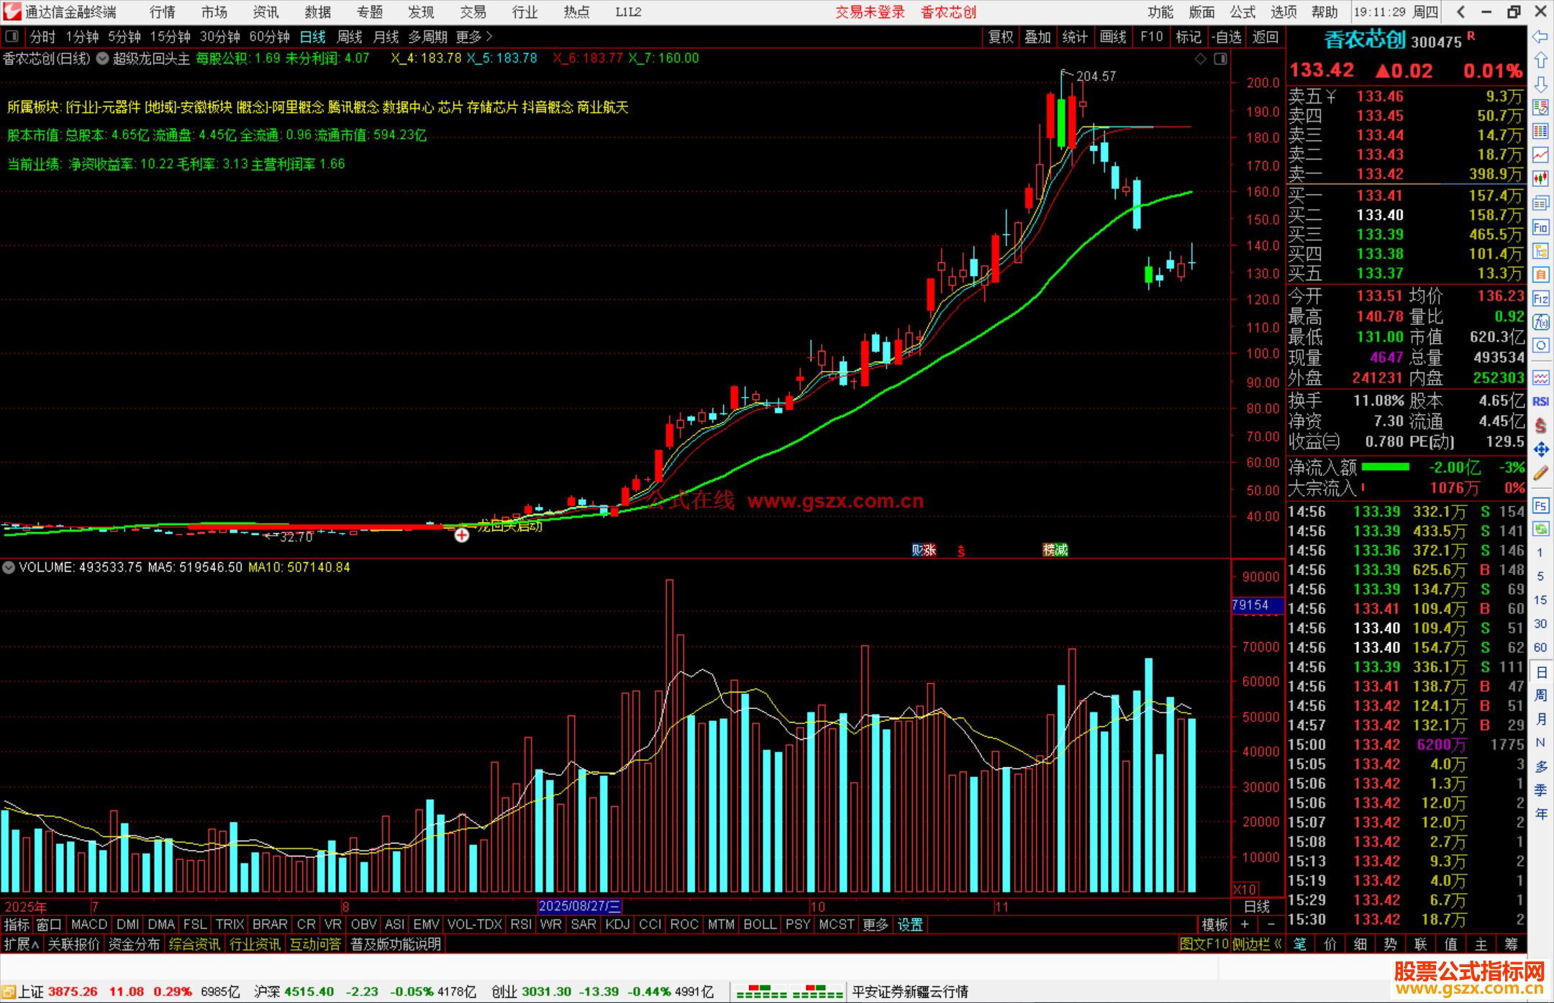
Task: Click the four-way move arrows icon
Action: [x=1540, y=449]
